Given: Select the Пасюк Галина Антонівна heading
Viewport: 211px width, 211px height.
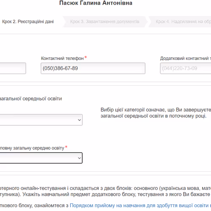Looking at the screenshot, I should point(96,3).
